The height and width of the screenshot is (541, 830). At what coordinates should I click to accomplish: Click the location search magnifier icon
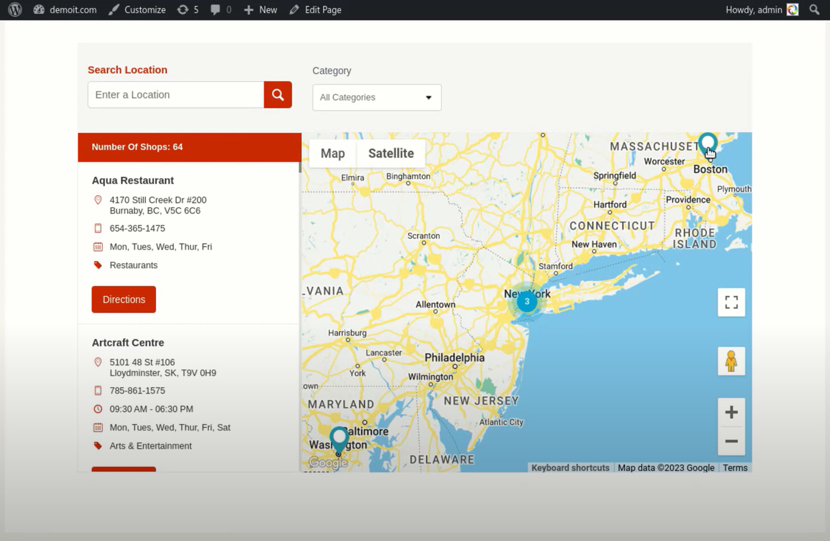tap(277, 94)
